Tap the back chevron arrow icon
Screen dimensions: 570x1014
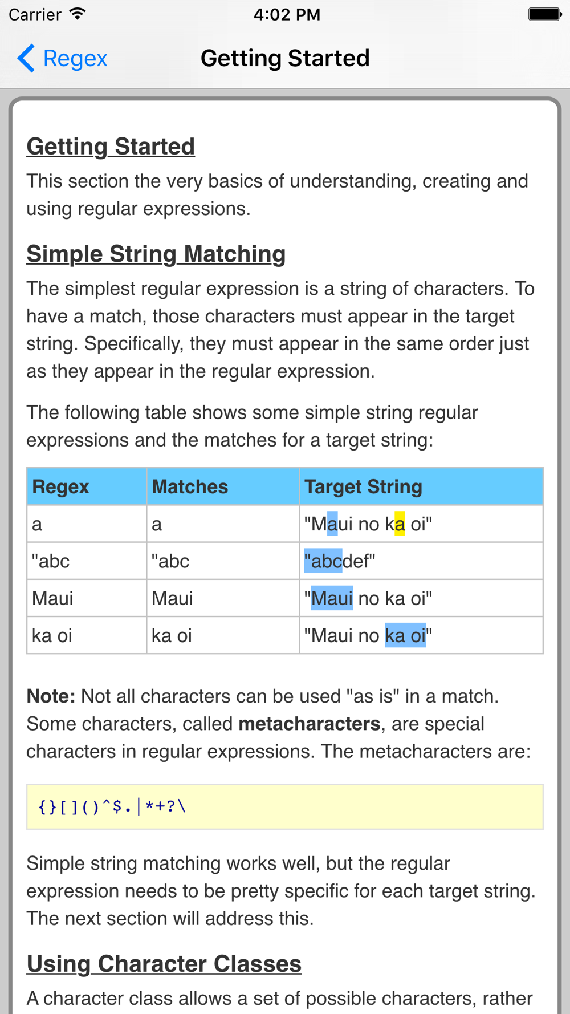[x=26, y=58]
